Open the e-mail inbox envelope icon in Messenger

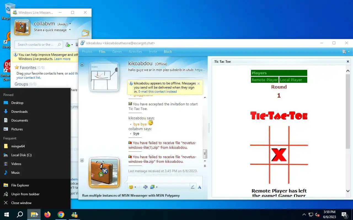click(85, 33)
